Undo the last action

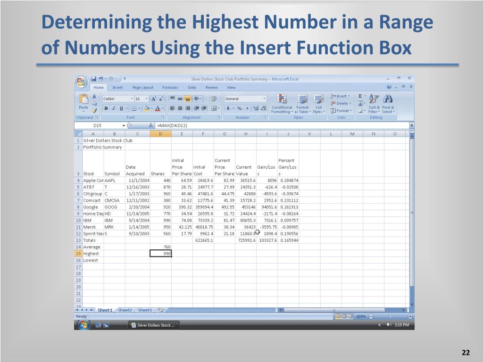[x=101, y=79]
